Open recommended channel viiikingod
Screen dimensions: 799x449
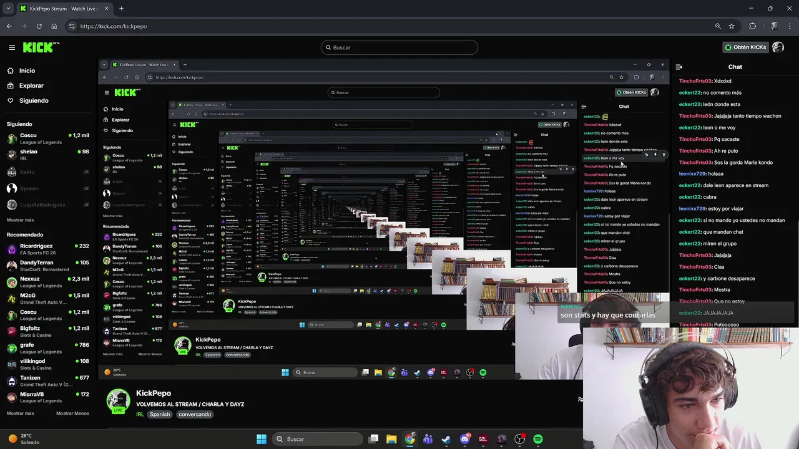[48, 364]
